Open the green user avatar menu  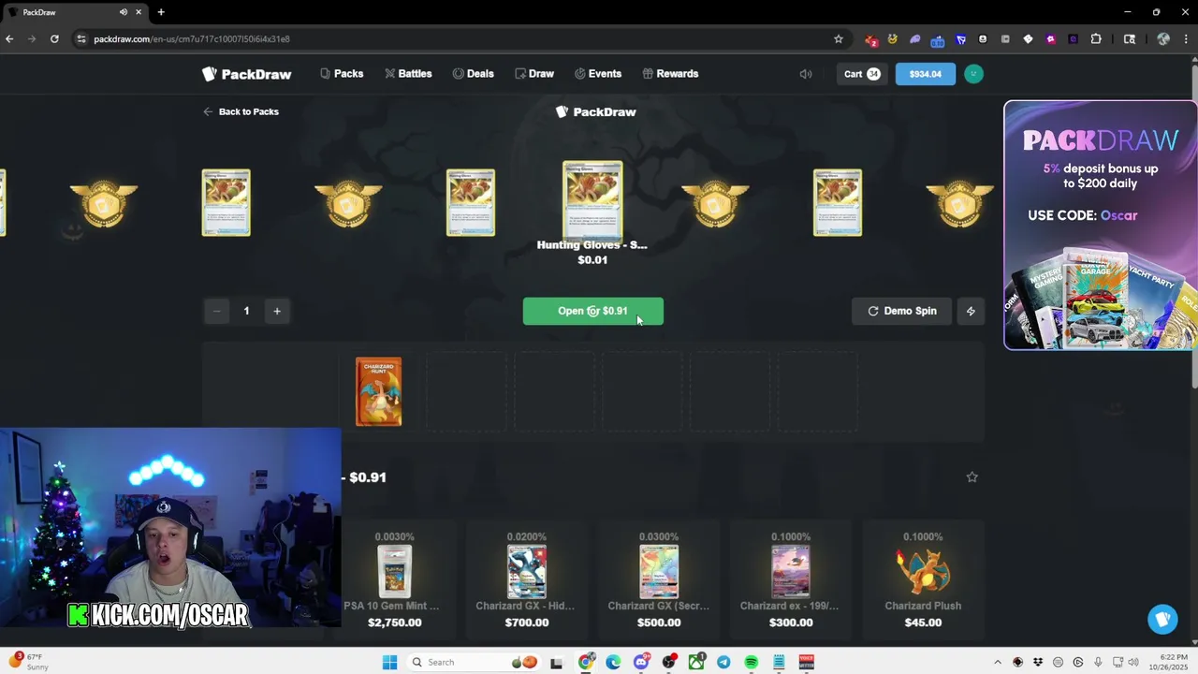(x=973, y=74)
